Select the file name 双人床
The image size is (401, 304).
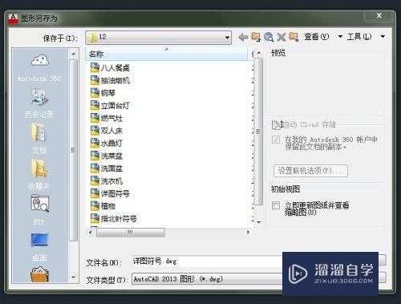[x=111, y=131]
